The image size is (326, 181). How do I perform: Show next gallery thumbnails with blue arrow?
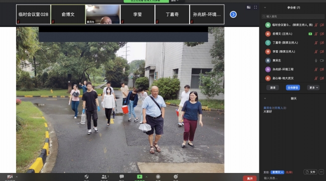[x=233, y=15]
